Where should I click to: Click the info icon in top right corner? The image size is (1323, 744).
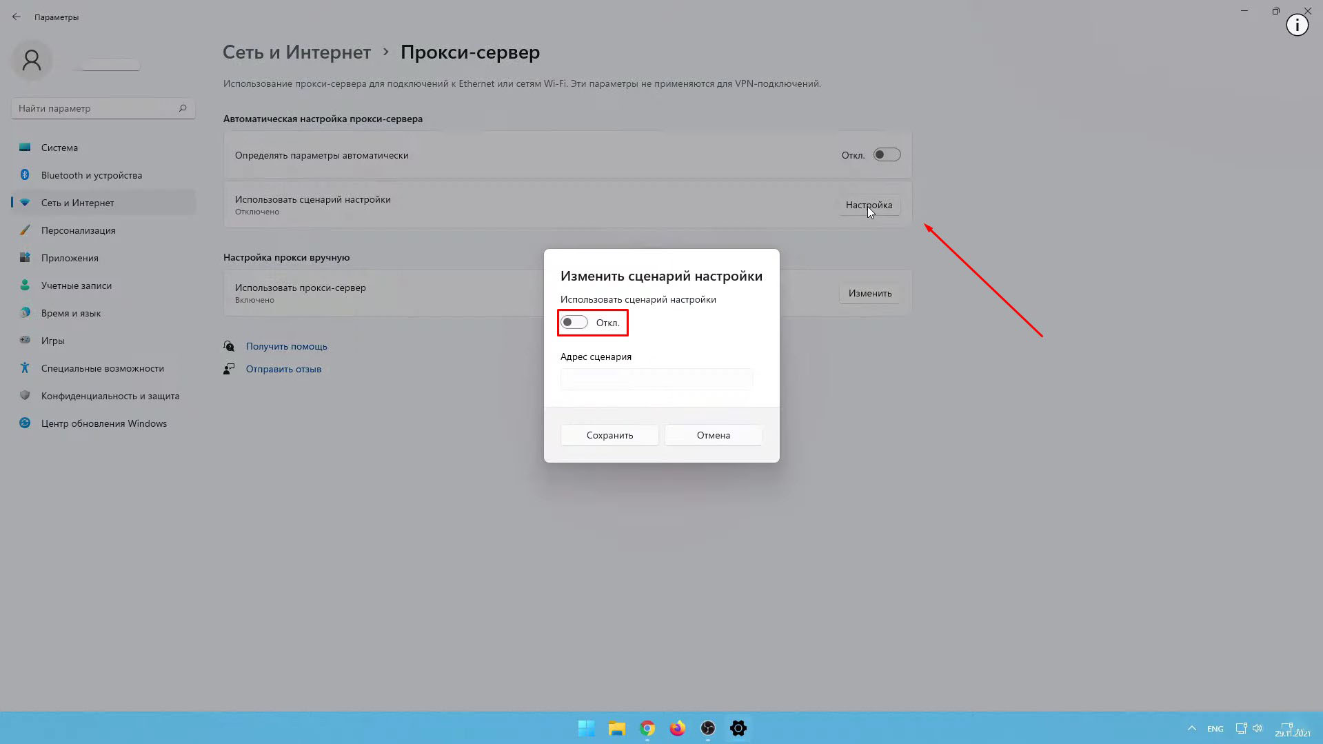coord(1297,26)
